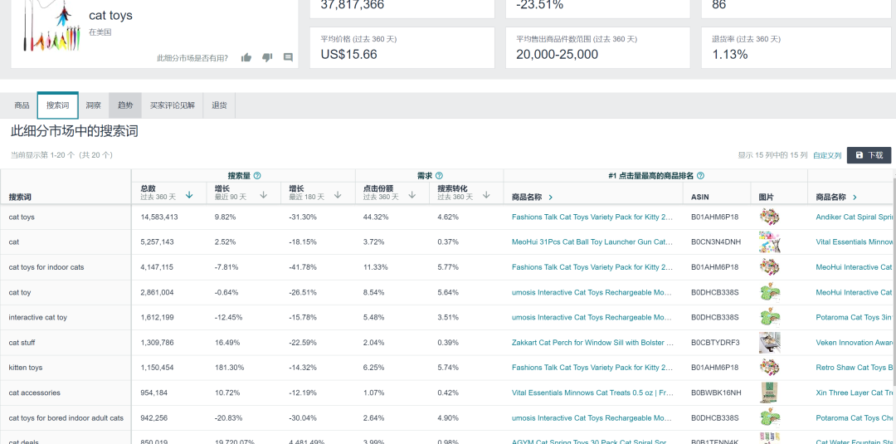Click product thumbnail in cat stuff row
896x444 pixels.
(770, 343)
